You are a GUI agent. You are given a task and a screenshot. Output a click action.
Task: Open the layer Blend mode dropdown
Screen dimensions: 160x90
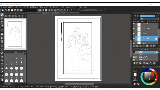coord(149,19)
